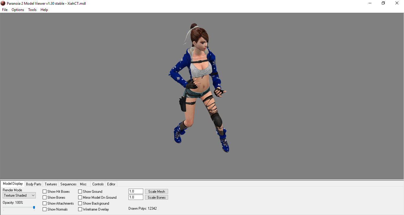Click the Render Mode label
This screenshot has height=215, width=404.
[12, 190]
